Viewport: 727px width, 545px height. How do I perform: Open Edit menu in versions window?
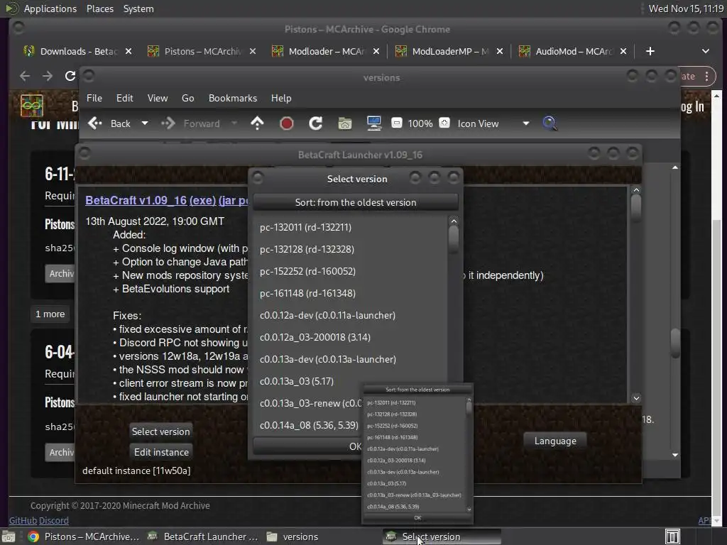pyautogui.click(x=124, y=98)
